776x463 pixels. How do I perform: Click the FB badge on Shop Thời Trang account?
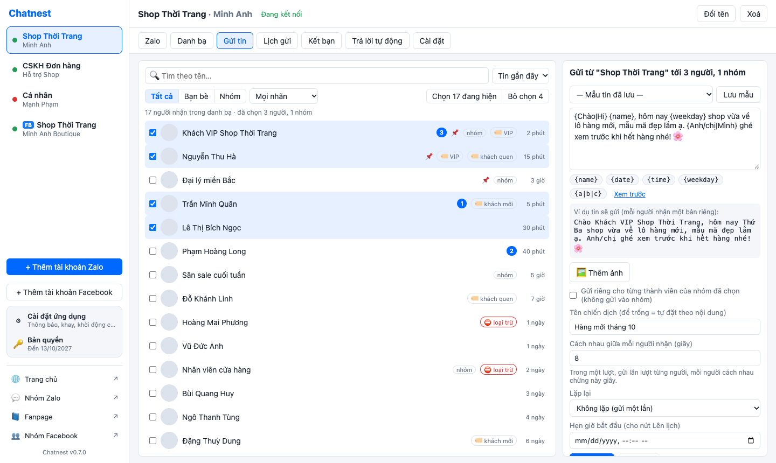pyautogui.click(x=28, y=125)
